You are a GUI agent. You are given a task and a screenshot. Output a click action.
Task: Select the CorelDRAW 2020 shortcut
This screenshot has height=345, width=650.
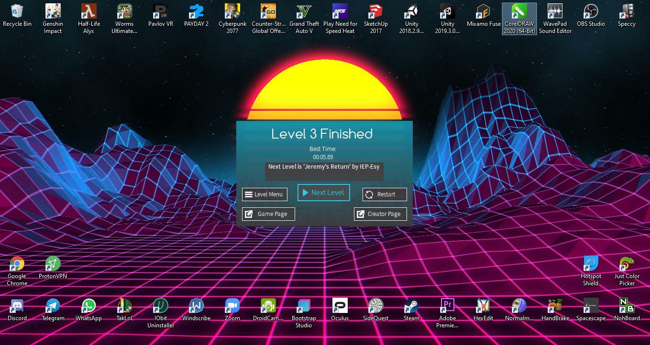pyautogui.click(x=519, y=12)
